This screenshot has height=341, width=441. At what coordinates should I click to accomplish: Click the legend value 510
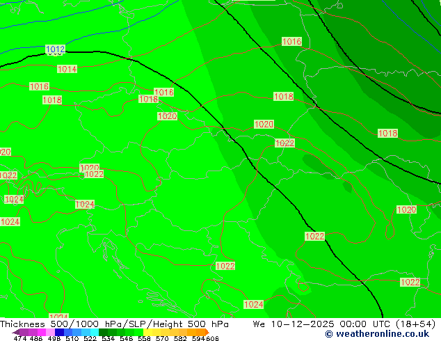tap(72, 338)
